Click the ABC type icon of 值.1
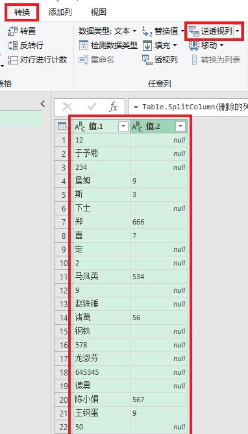 click(x=80, y=126)
